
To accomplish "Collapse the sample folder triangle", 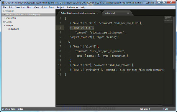I will point(4,25).
